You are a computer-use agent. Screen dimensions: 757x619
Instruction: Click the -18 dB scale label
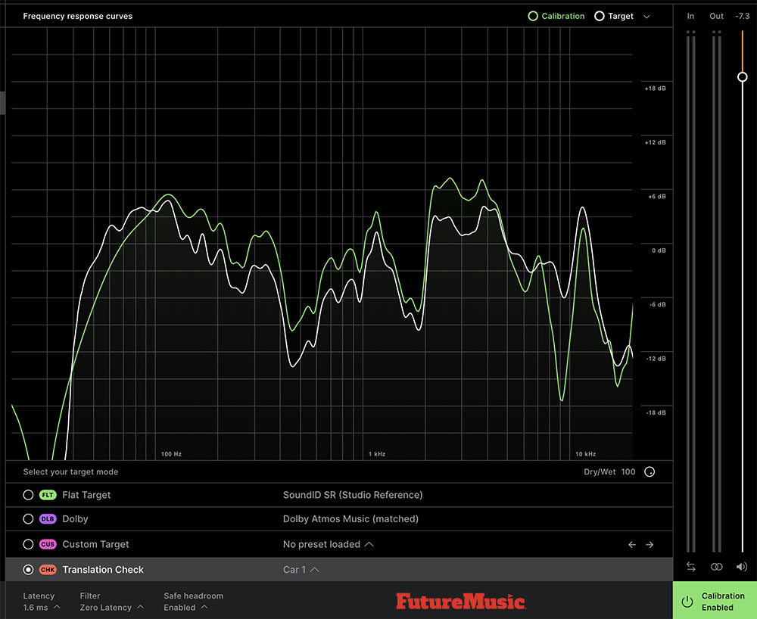tap(656, 412)
